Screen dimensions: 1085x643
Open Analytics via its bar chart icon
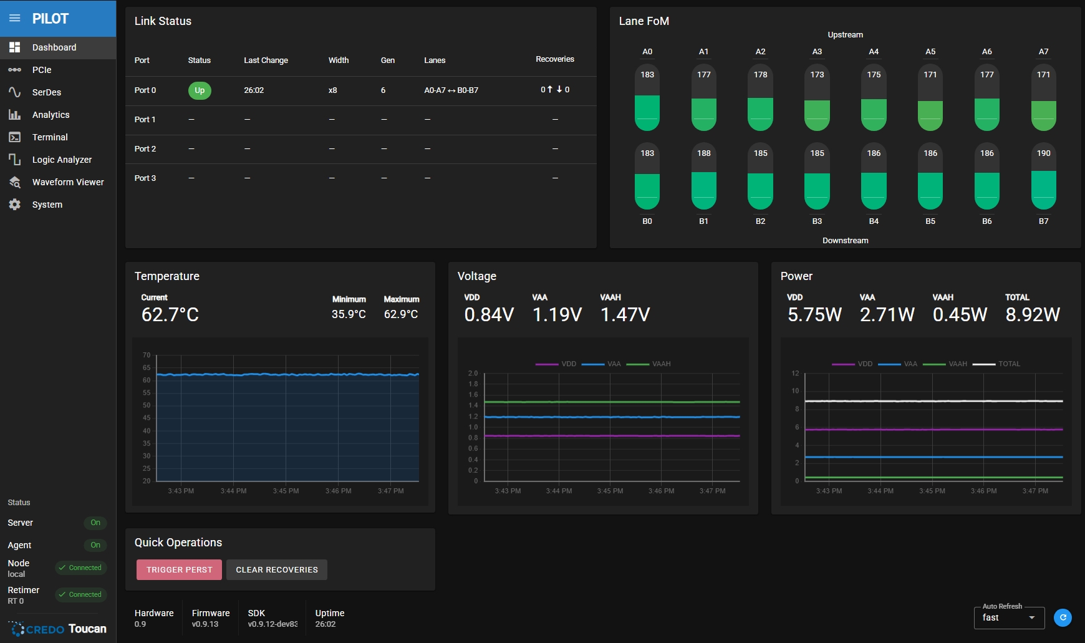pyautogui.click(x=15, y=115)
